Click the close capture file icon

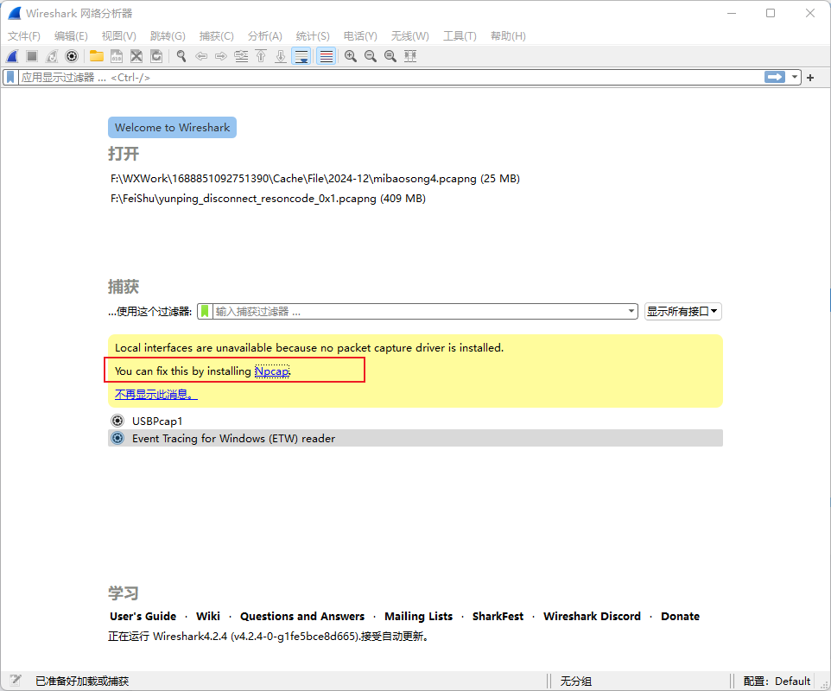pyautogui.click(x=136, y=56)
